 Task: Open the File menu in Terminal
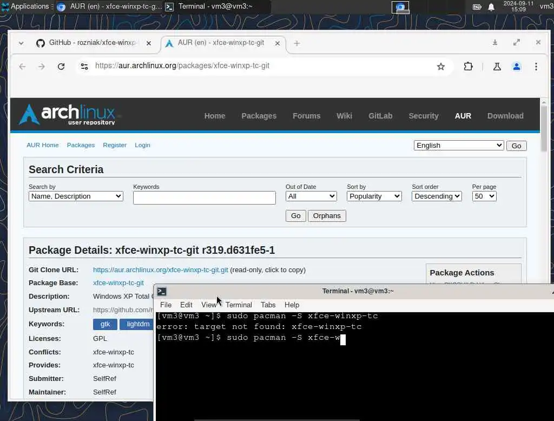tap(166, 305)
